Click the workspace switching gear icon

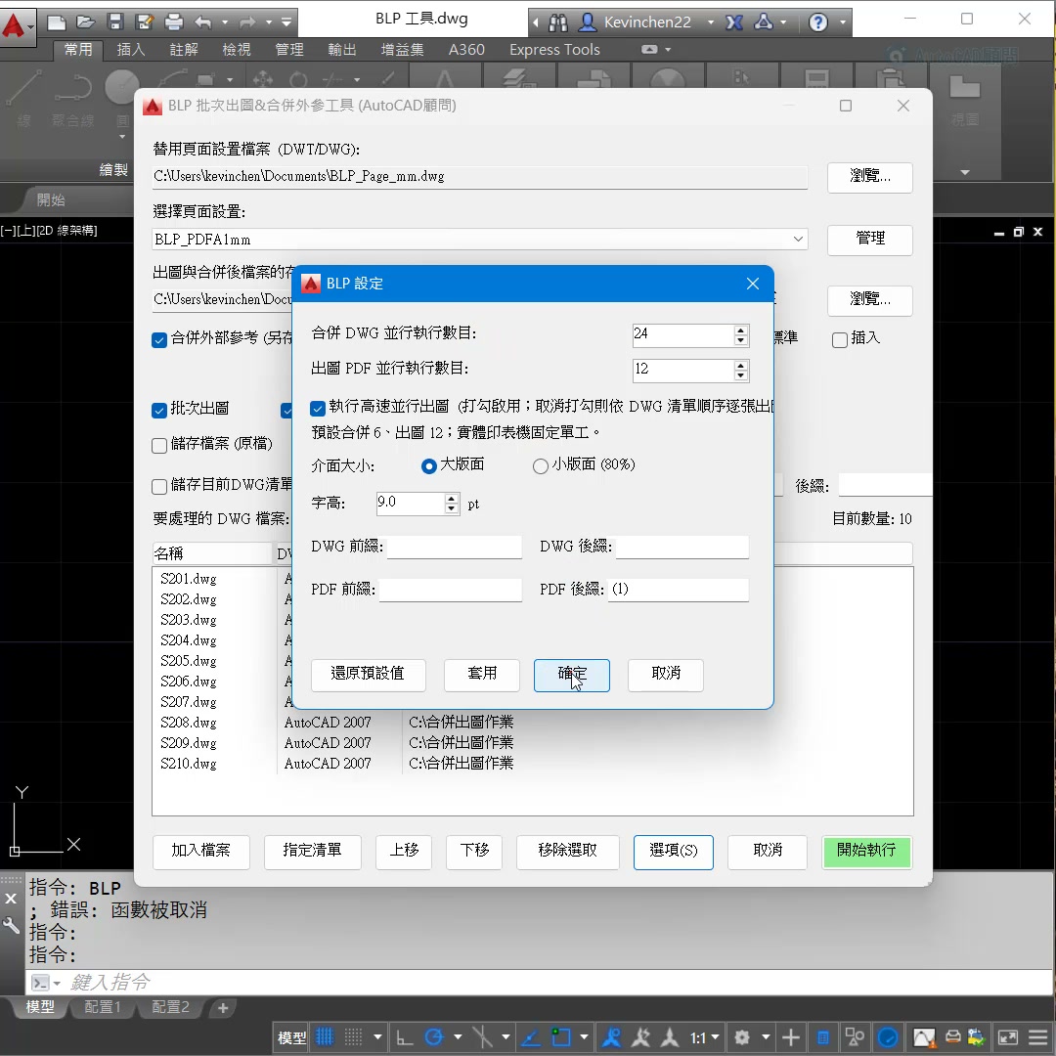(x=742, y=1037)
